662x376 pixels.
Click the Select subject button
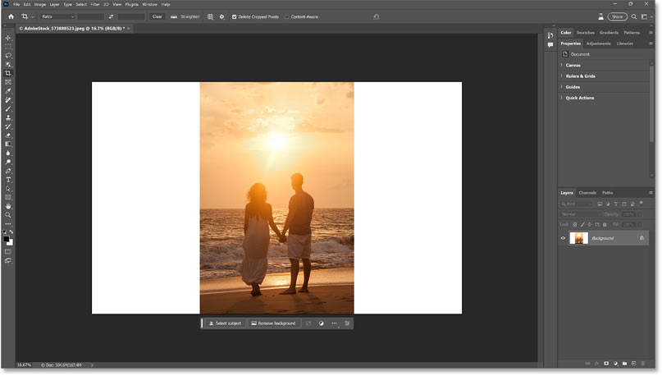coord(225,323)
